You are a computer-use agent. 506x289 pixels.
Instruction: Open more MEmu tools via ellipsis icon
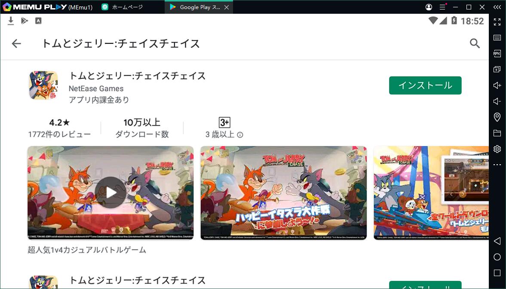pyautogui.click(x=497, y=165)
